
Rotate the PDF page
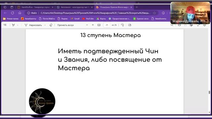click(x=122, y=25)
